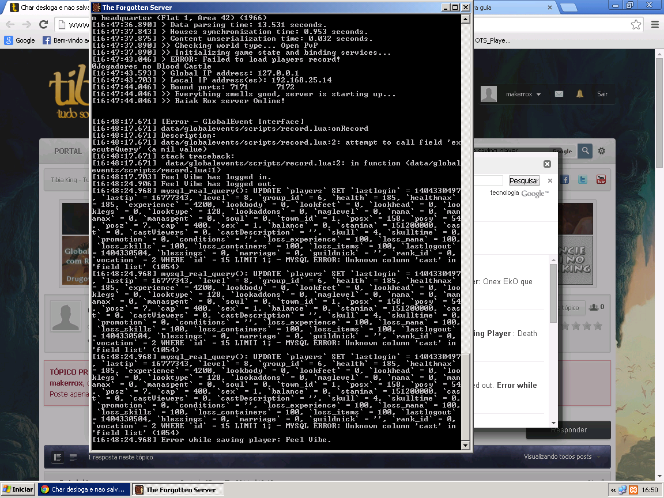664x498 pixels.
Task: Open a new Chrome tab
Action: (569, 7)
